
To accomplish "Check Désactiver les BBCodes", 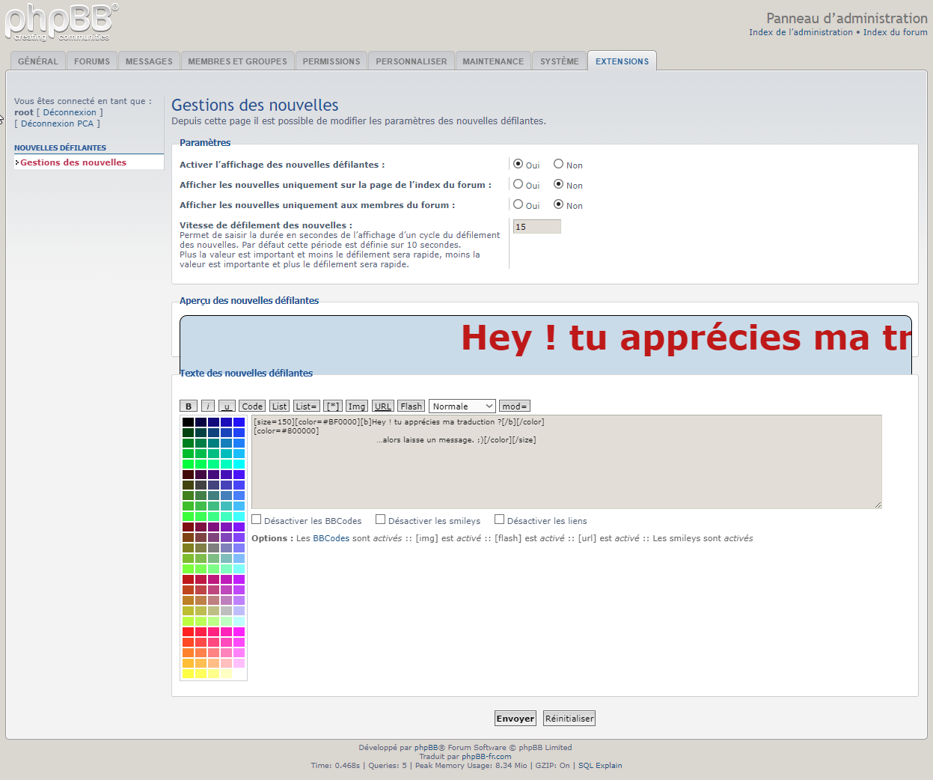I will coord(257,520).
